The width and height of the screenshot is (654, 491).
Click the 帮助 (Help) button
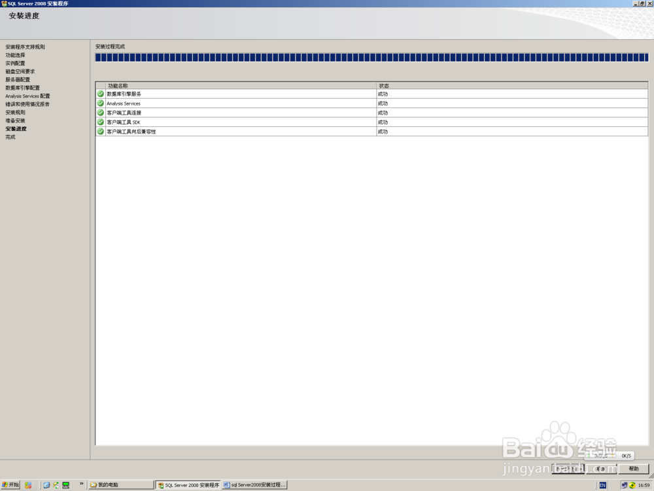click(x=633, y=469)
